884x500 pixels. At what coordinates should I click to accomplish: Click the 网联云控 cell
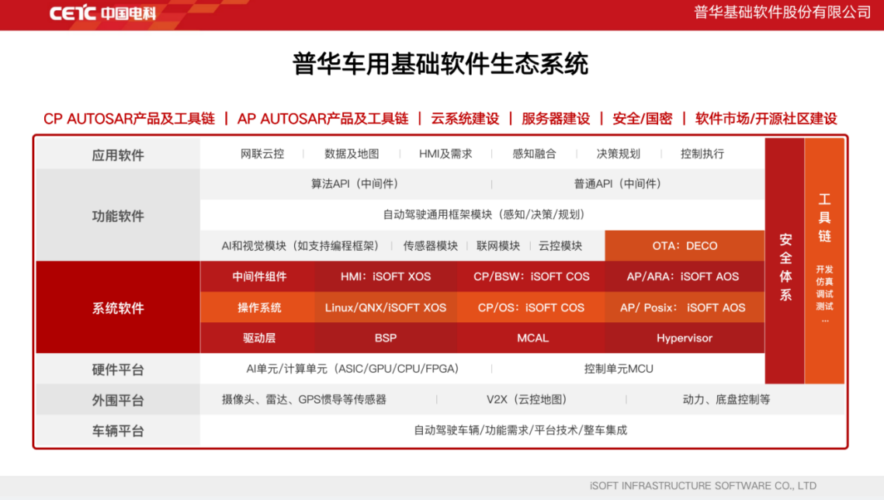(x=262, y=154)
